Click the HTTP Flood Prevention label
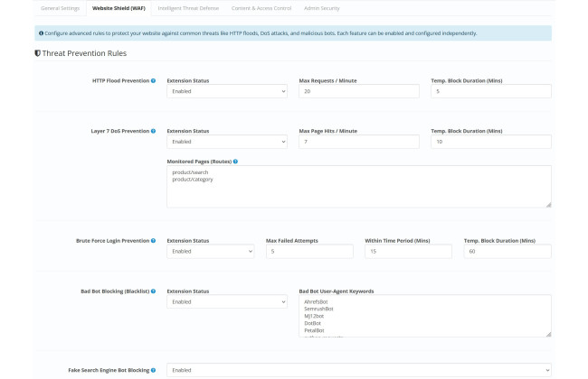This screenshot has height=379, width=588. pyautogui.click(x=120, y=81)
